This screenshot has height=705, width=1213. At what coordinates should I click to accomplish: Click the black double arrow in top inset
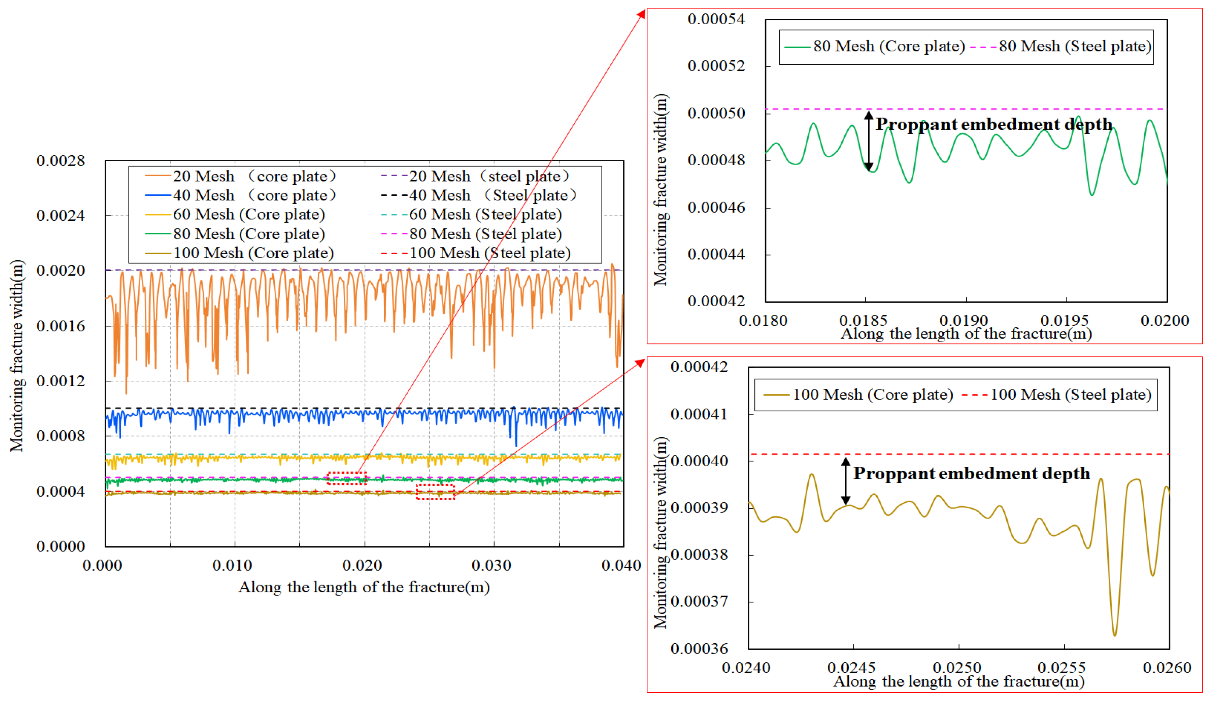click(x=869, y=141)
